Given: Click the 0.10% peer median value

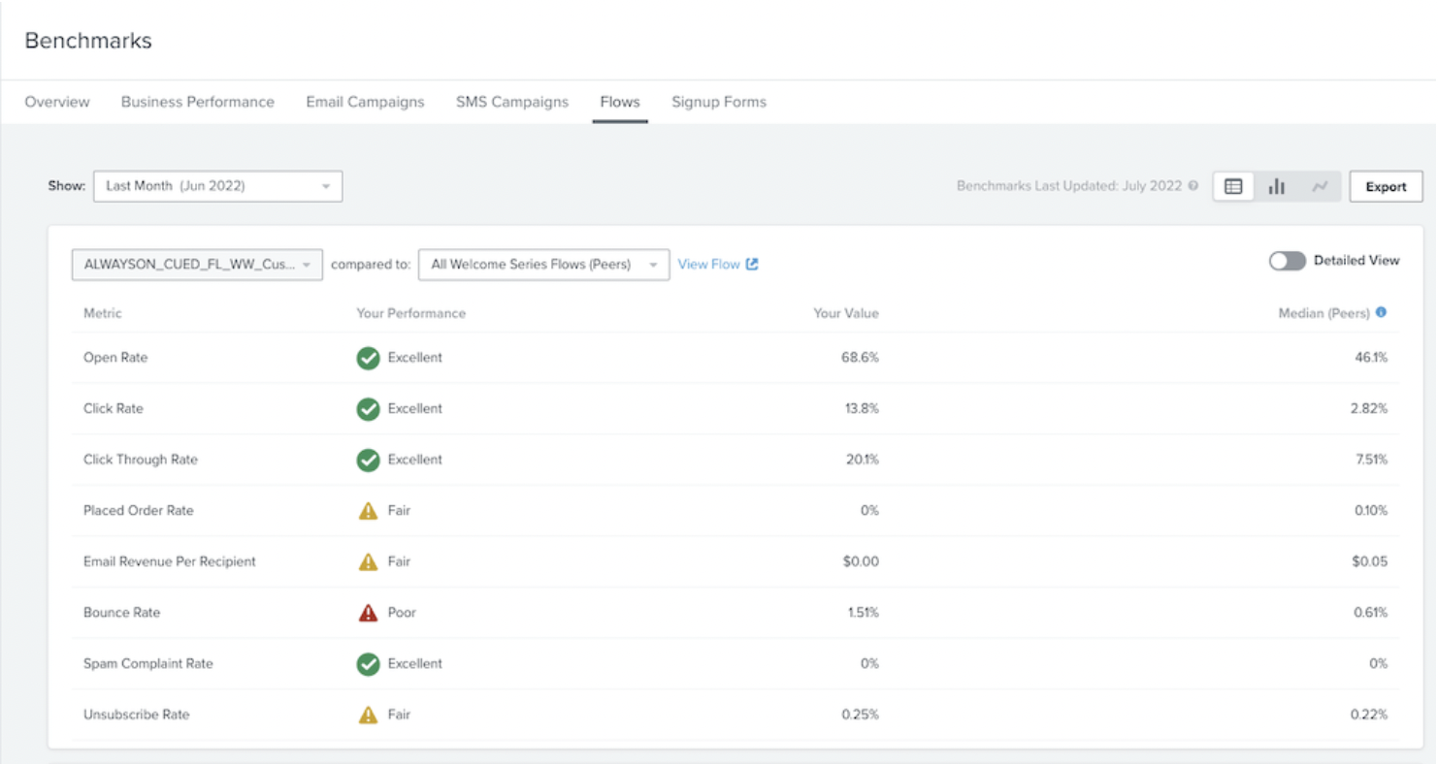Looking at the screenshot, I should [x=1371, y=511].
